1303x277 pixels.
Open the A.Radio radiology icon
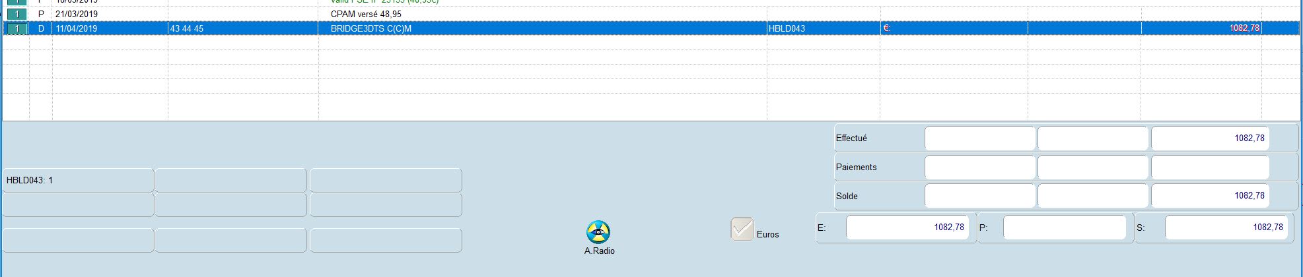[x=598, y=233]
